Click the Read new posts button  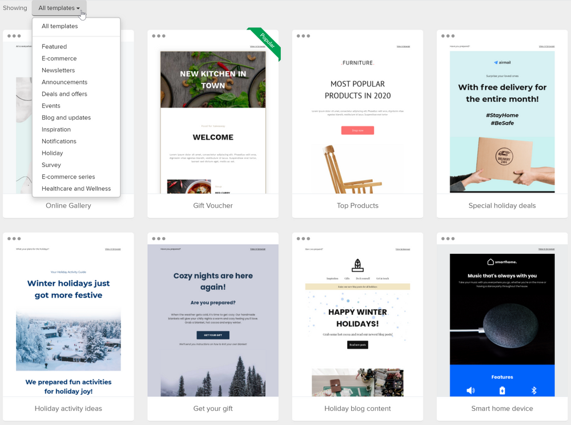point(357,344)
